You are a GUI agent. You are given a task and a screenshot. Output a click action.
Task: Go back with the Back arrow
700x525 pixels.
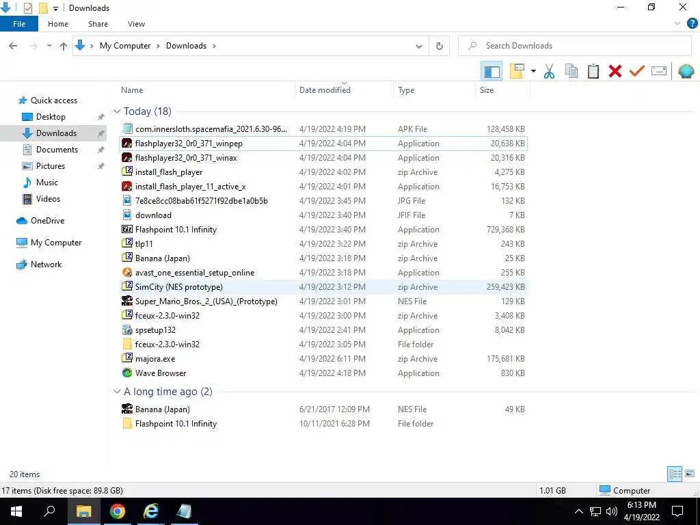click(x=13, y=46)
